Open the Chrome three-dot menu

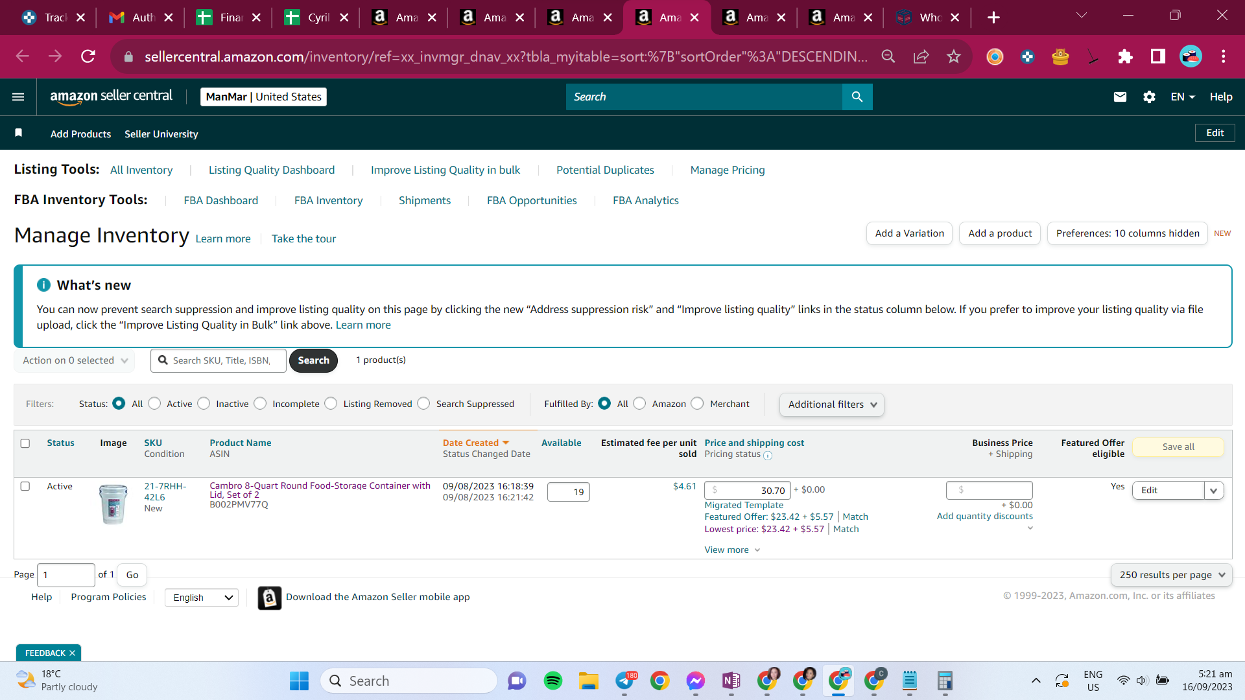point(1224,56)
